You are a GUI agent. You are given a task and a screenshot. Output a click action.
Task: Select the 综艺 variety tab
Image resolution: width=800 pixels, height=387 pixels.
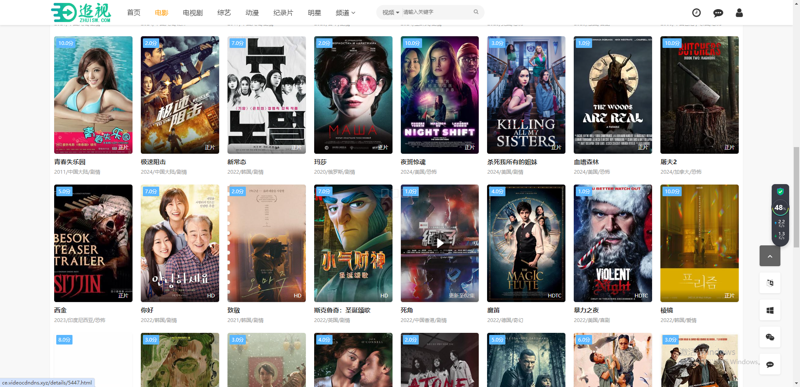coord(224,13)
